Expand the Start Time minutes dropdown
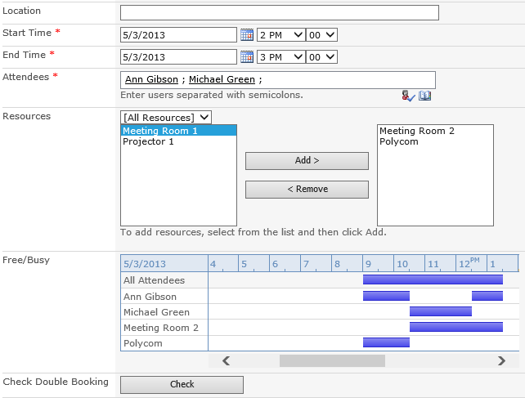The width and height of the screenshot is (525, 398). [x=321, y=35]
